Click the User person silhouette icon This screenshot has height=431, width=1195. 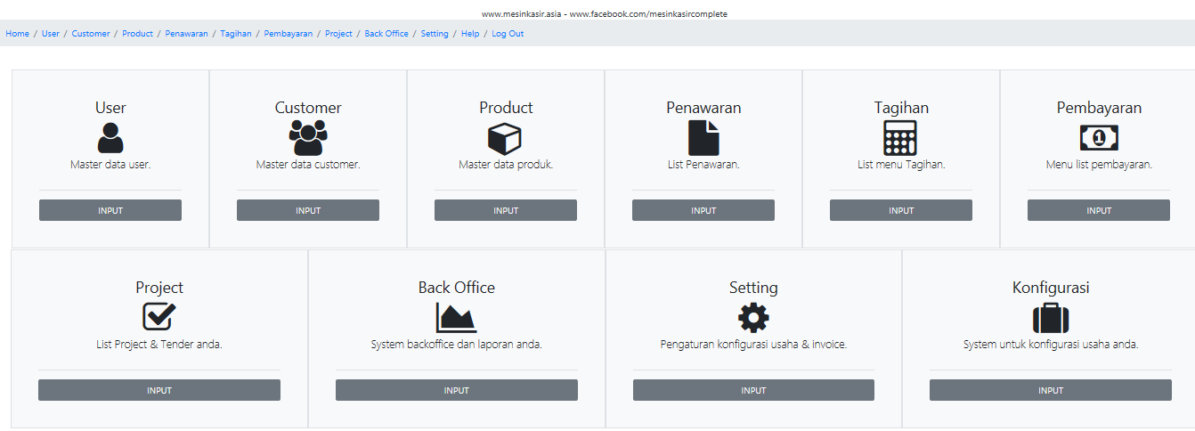coord(110,138)
